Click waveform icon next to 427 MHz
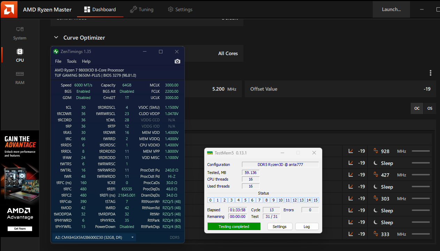The height and width of the screenshot is (251, 440). pos(376,175)
